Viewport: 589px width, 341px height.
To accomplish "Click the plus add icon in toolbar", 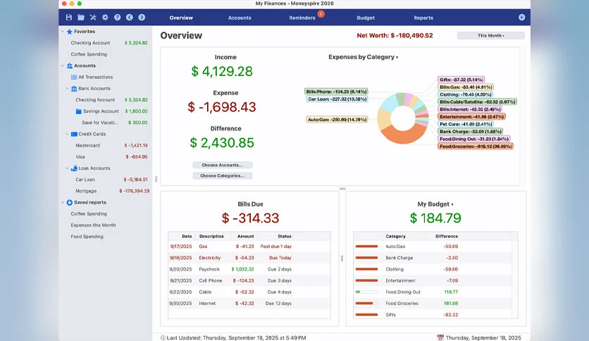I will coord(522,18).
